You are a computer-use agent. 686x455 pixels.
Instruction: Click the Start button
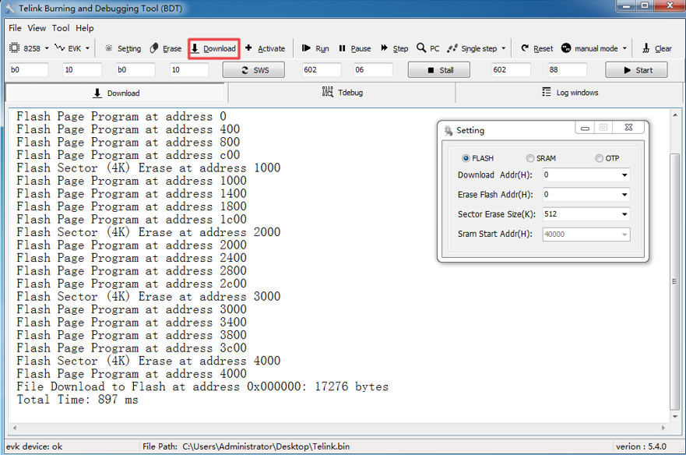pyautogui.click(x=637, y=70)
